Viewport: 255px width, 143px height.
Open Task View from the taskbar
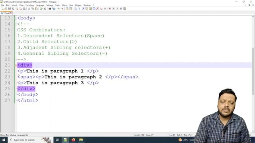point(57,140)
